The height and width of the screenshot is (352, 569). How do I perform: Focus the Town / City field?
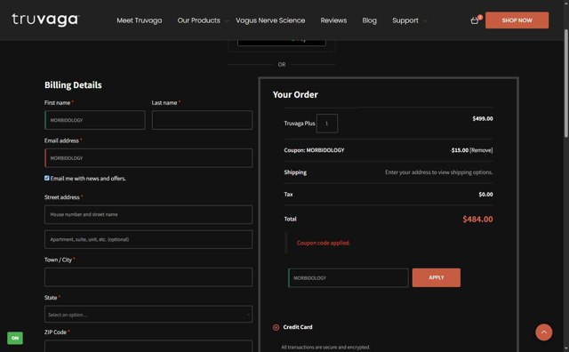click(148, 277)
